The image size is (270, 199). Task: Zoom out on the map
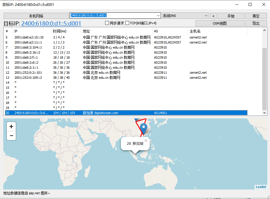pos(11,136)
